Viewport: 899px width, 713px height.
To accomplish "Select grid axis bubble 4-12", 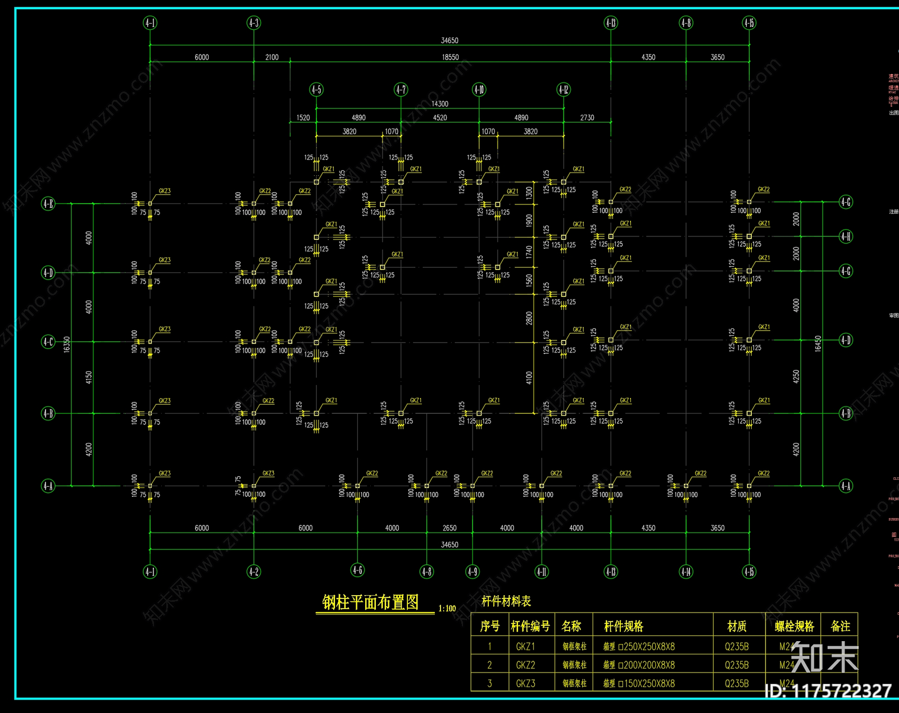I will pos(564,90).
